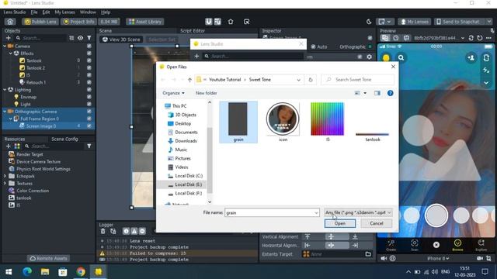Add new object with Objects plus icon

point(9,38)
